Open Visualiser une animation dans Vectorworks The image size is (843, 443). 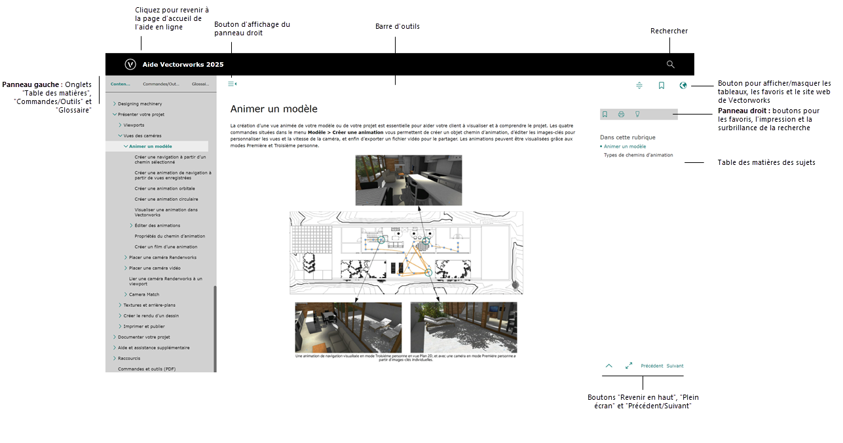[166, 213]
